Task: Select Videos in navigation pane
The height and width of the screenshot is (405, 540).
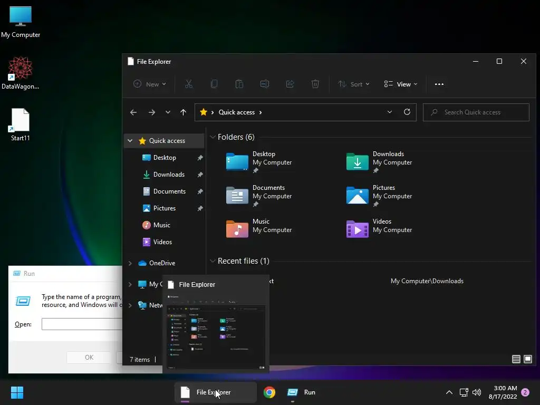Action: click(162, 242)
